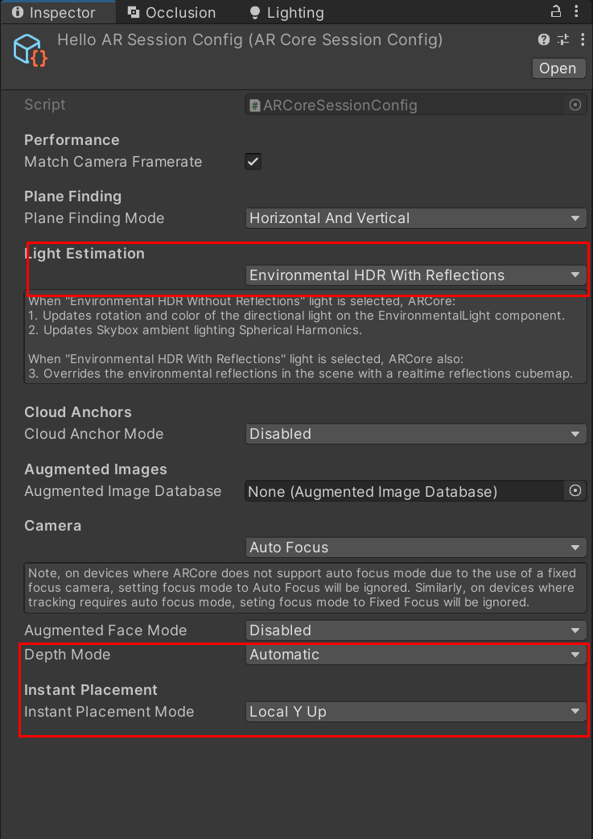593x839 pixels.
Task: Click the Light Estimation heading
Action: (84, 254)
